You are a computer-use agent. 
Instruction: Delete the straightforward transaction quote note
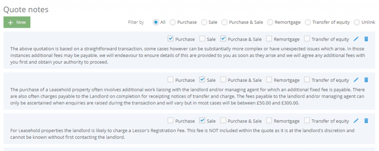click(366, 39)
